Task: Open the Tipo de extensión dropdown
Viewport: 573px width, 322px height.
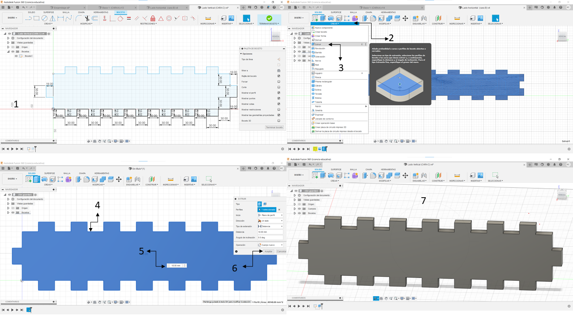Action: [x=270, y=226]
